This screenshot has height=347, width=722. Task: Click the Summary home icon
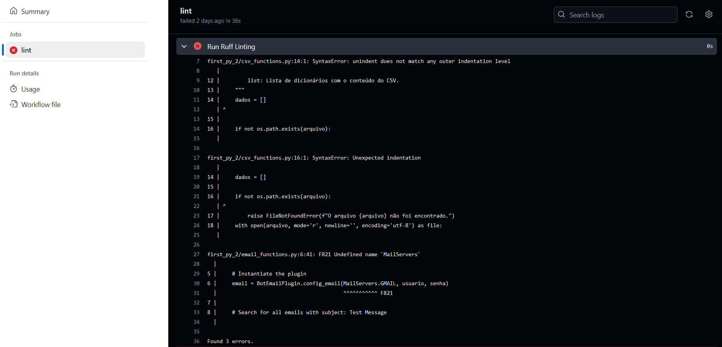(14, 11)
